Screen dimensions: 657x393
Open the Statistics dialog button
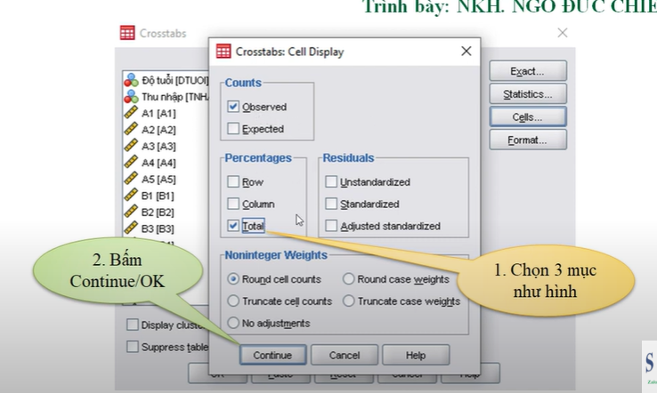tap(528, 94)
